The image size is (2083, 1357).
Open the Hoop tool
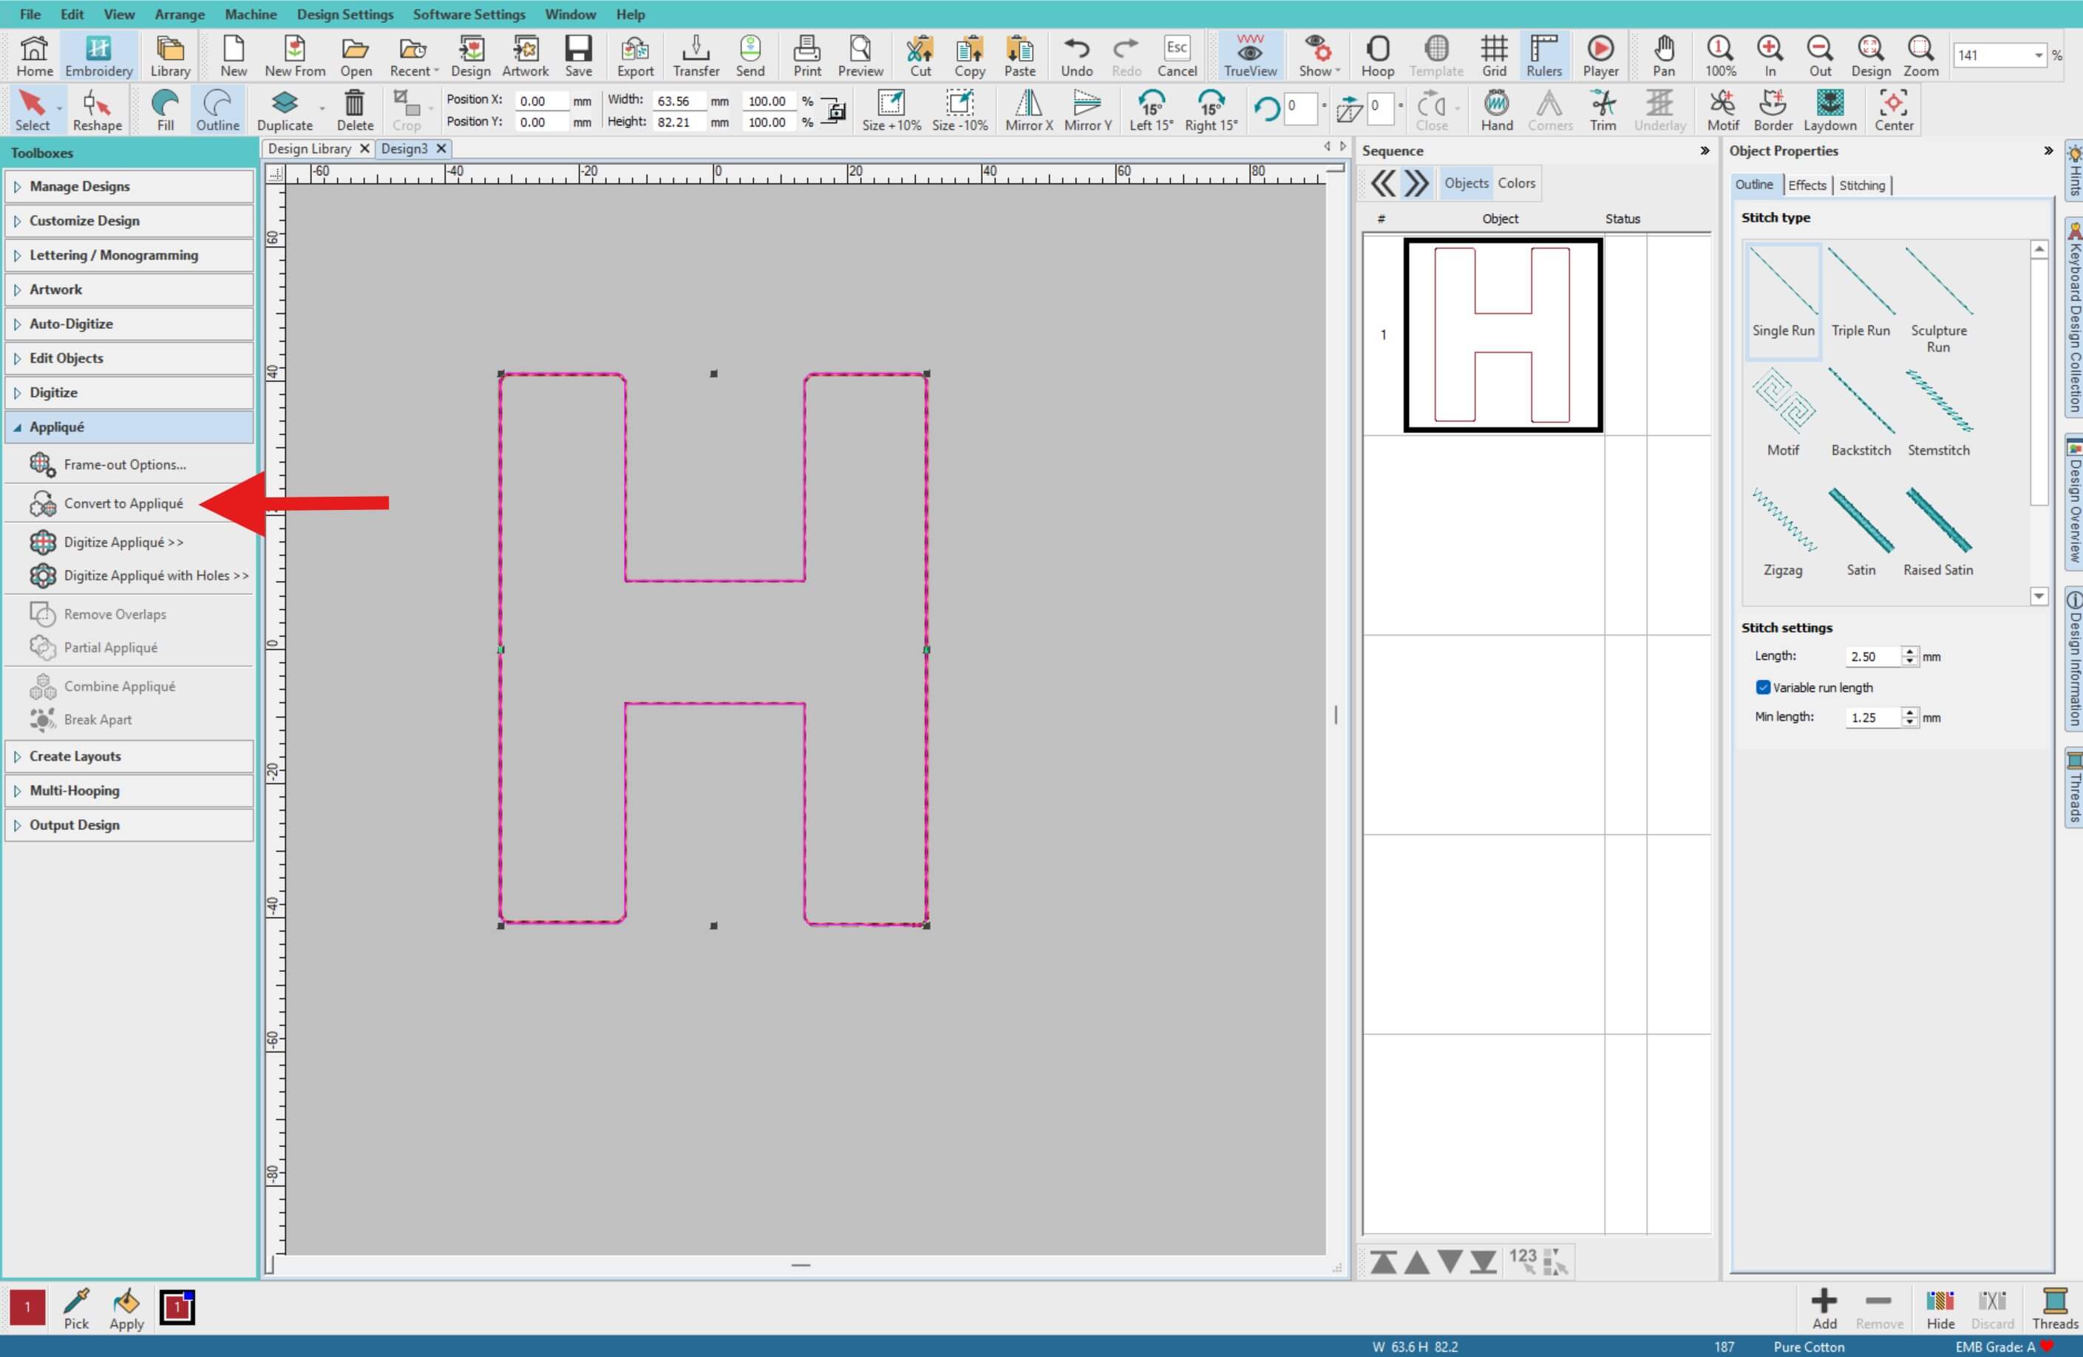[1378, 56]
